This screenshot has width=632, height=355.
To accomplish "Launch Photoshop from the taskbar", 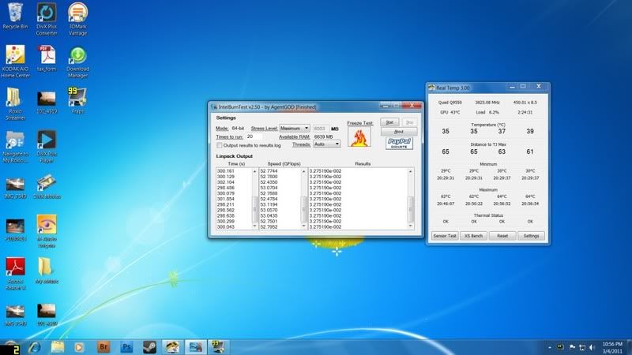I will click(x=126, y=346).
